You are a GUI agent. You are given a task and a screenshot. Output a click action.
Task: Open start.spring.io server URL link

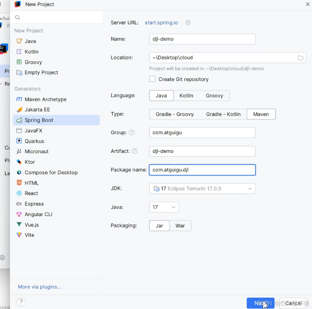coord(161,22)
